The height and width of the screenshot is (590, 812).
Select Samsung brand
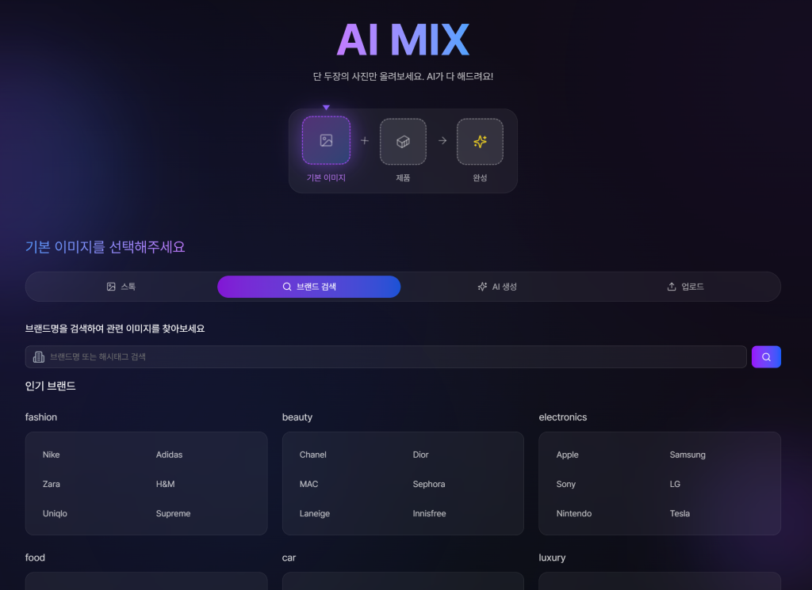(688, 455)
